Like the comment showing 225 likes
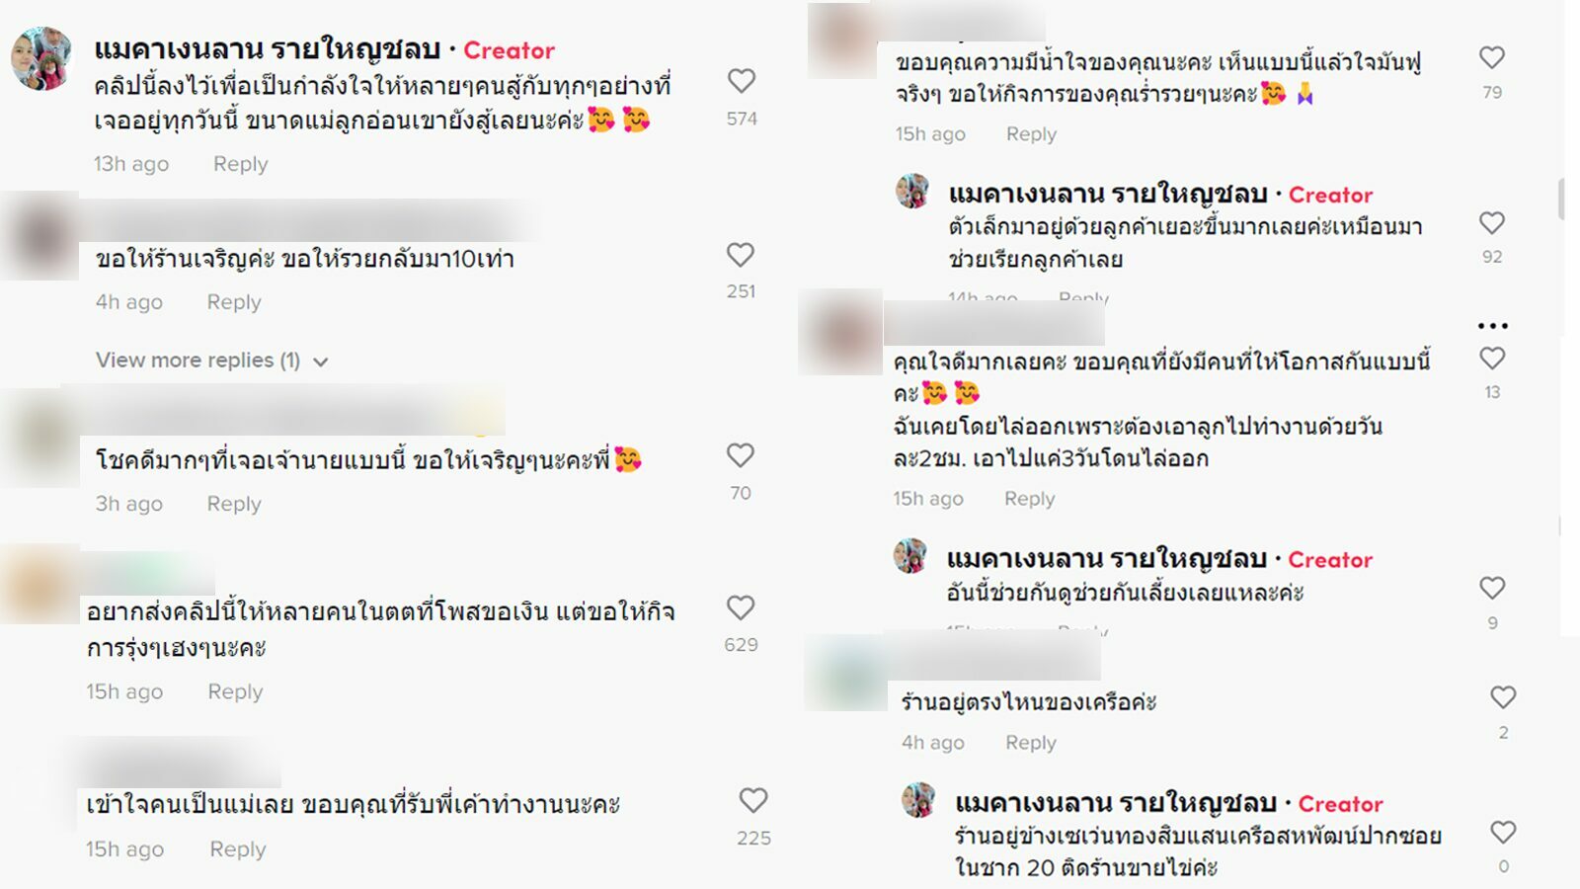 (753, 800)
